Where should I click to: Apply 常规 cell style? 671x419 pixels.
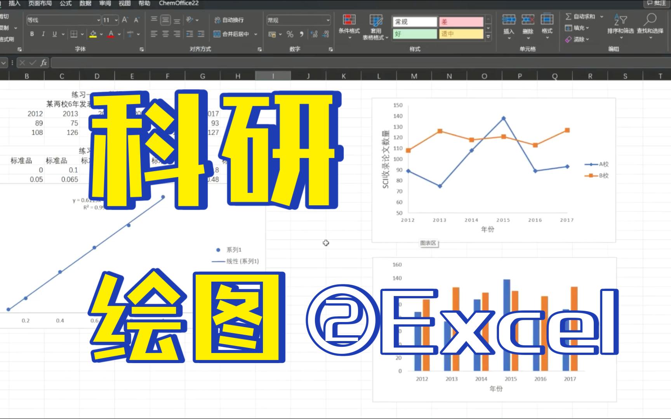(415, 22)
